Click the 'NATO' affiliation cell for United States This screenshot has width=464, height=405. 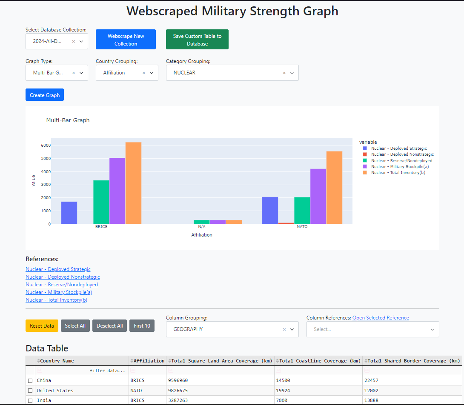[148, 391]
